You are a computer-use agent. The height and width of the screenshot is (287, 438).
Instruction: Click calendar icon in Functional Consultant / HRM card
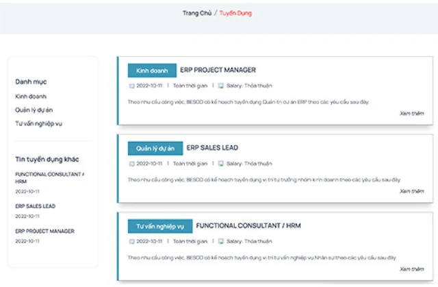131,241
